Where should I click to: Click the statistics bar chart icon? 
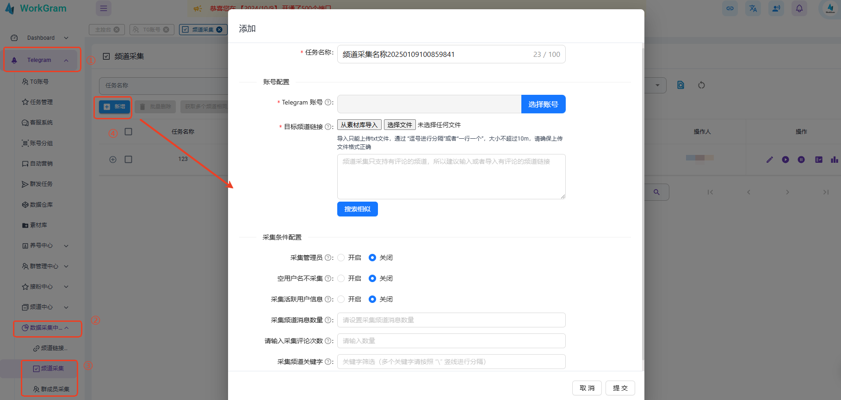point(834,160)
